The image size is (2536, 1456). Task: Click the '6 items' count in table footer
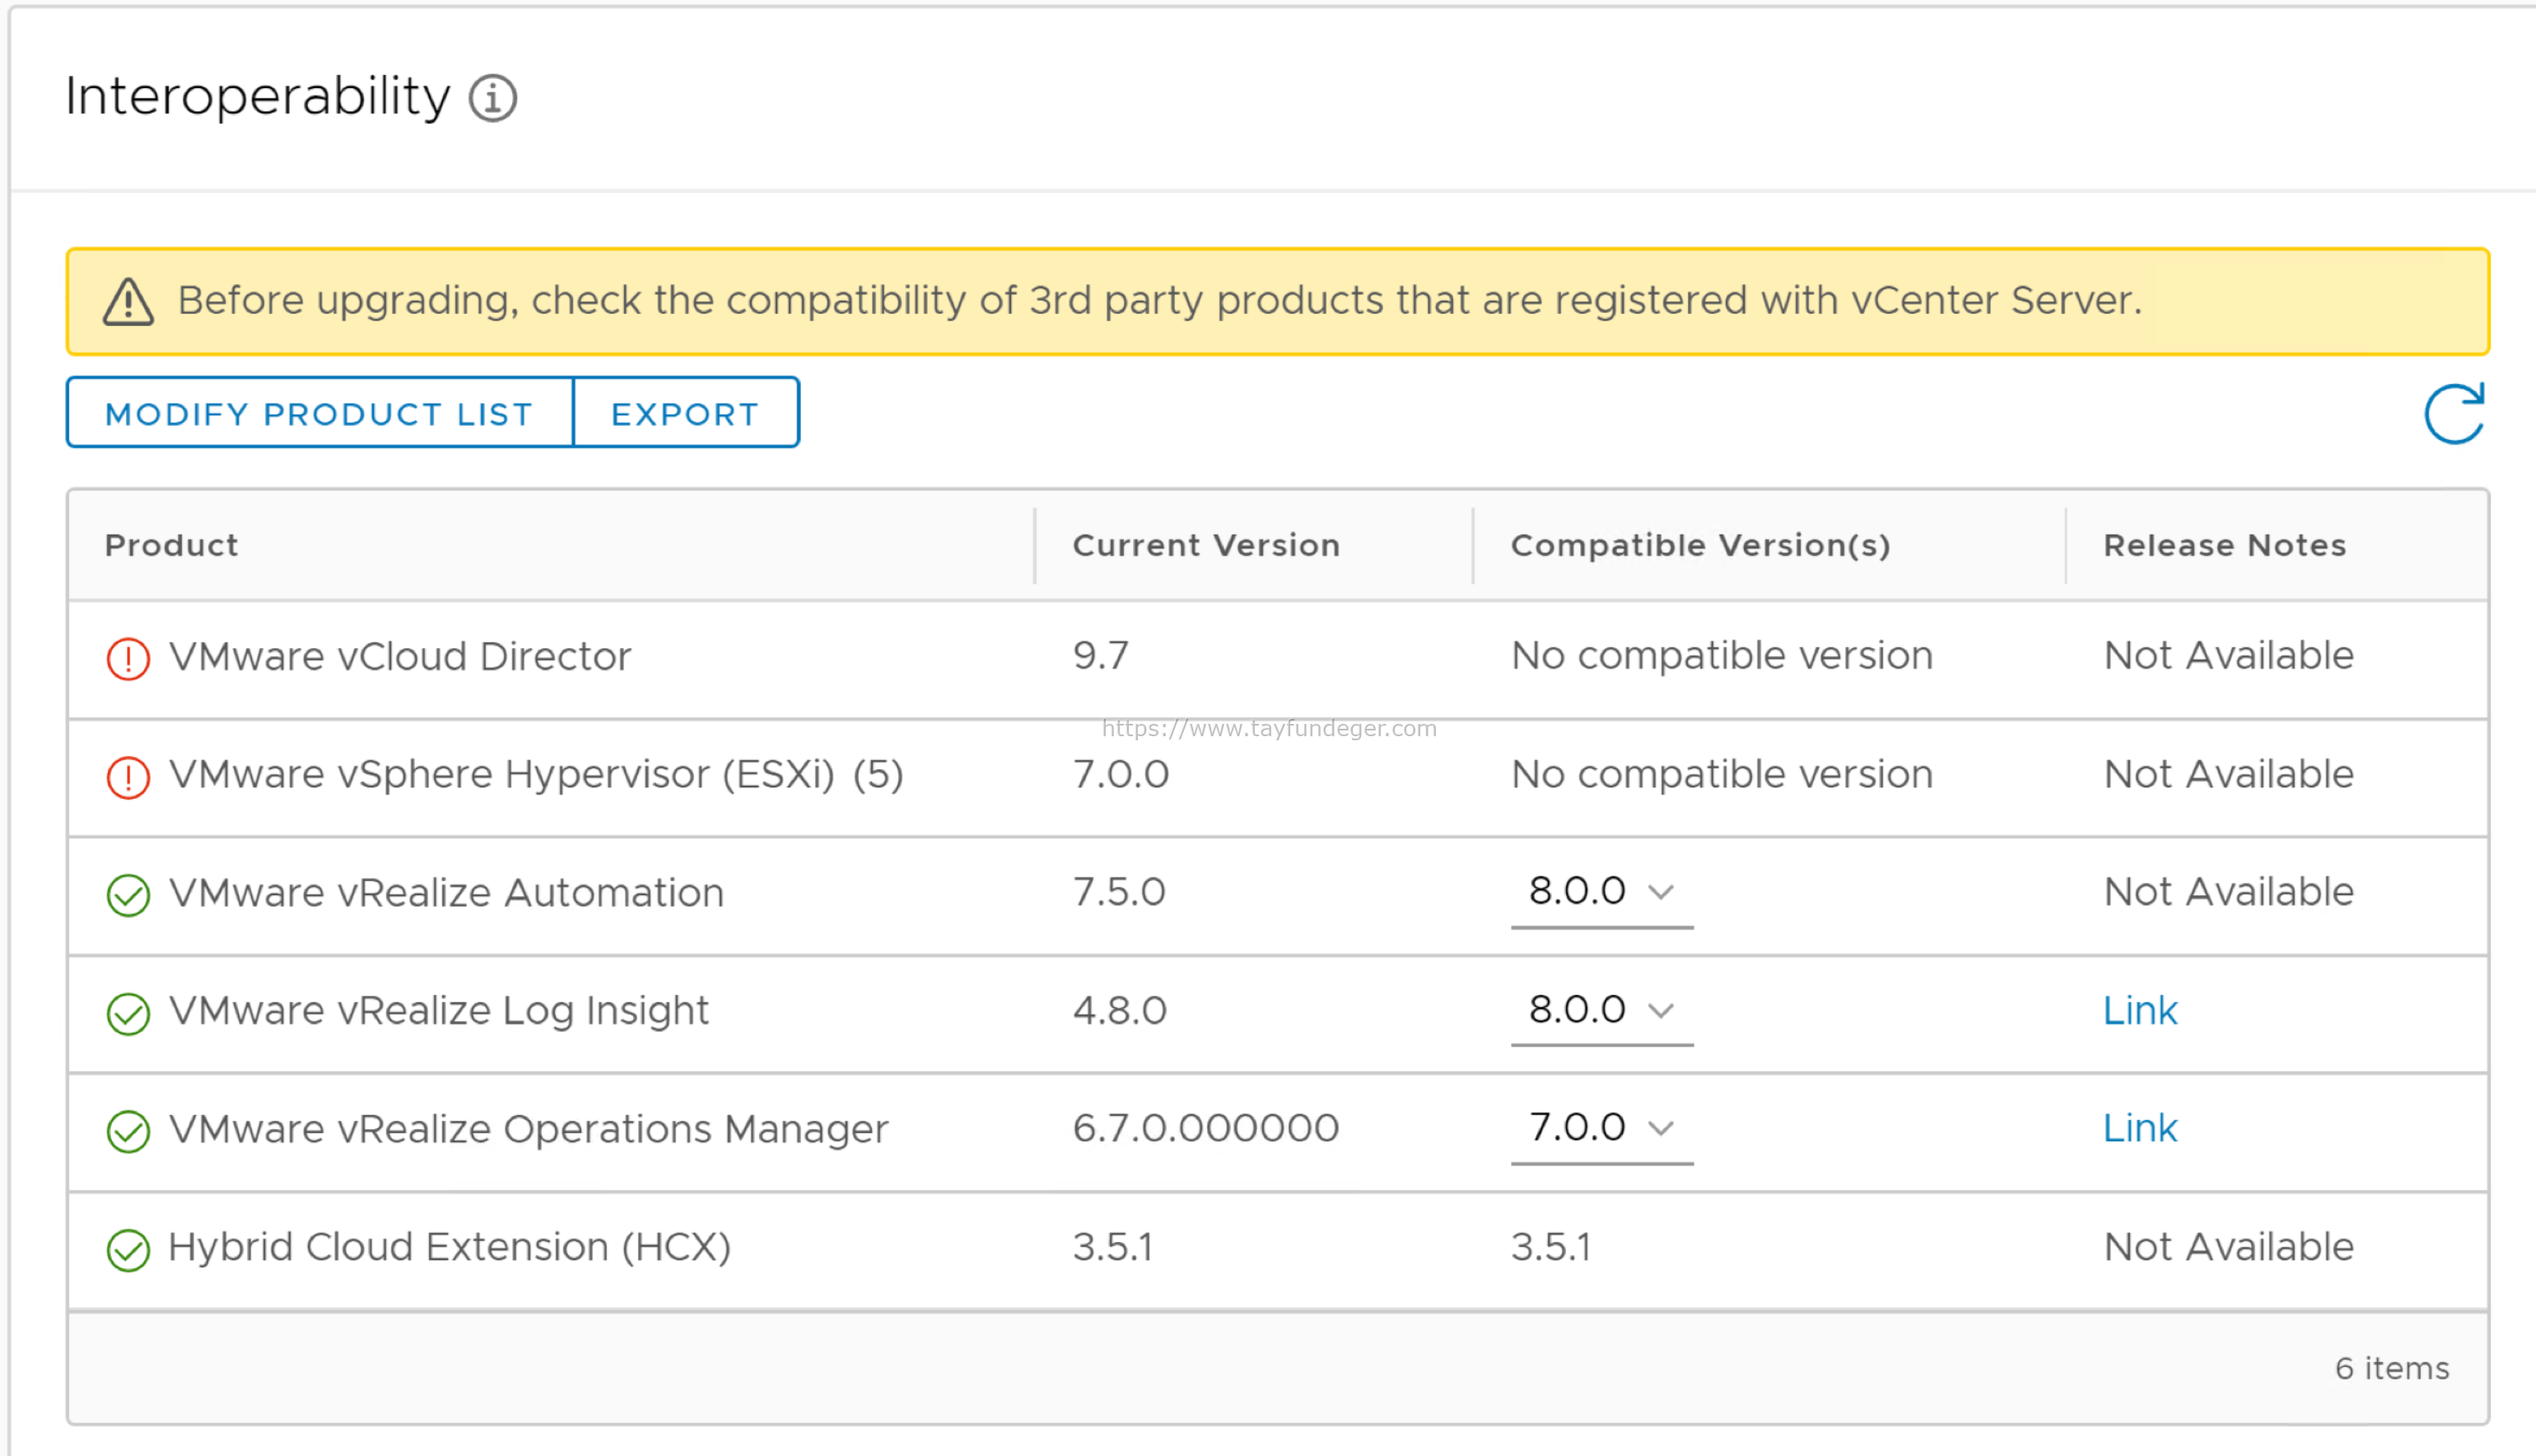click(x=2391, y=1368)
